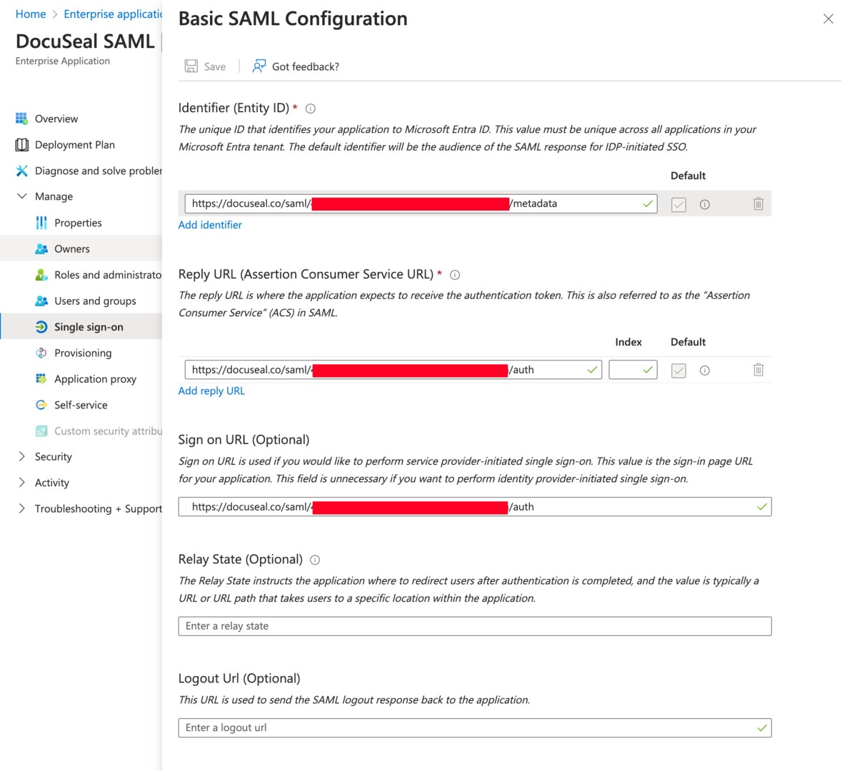Click info icon in the identifier row
Image resolution: width=857 pixels, height=771 pixels.
pyautogui.click(x=705, y=204)
